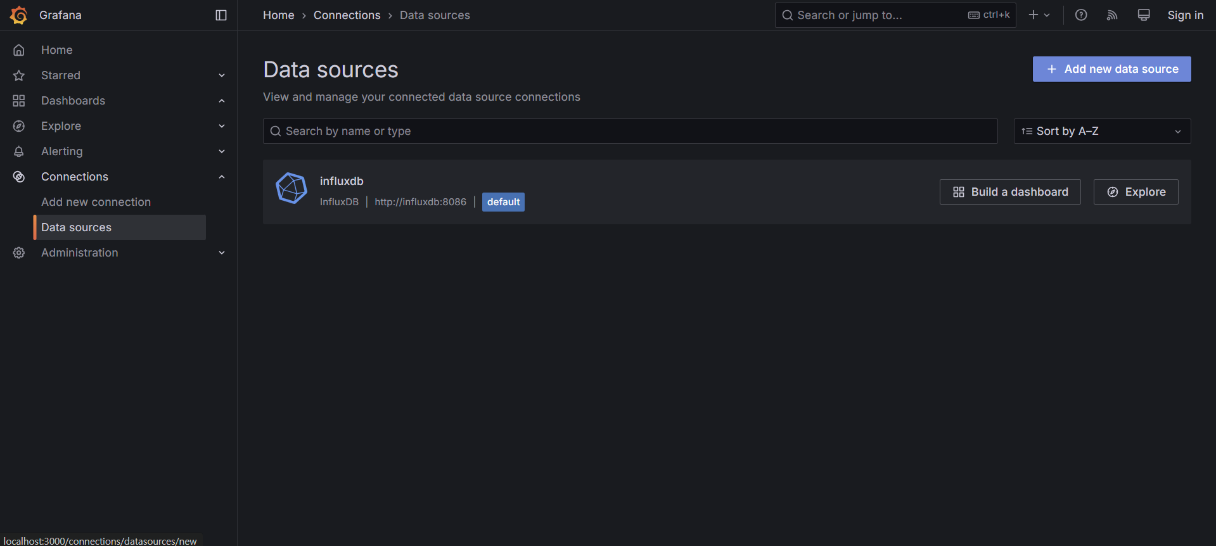
Task: Click the Administration gear icon
Action: pos(19,253)
